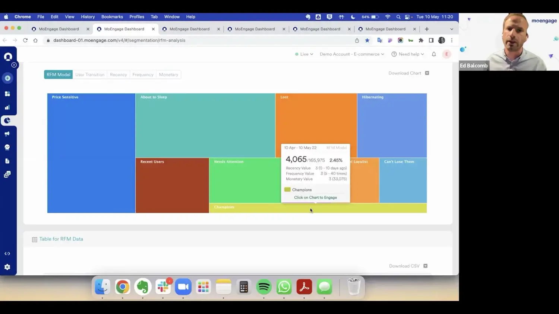The width and height of the screenshot is (559, 314).
Task: Click the notifications bell icon
Action: pos(434,54)
